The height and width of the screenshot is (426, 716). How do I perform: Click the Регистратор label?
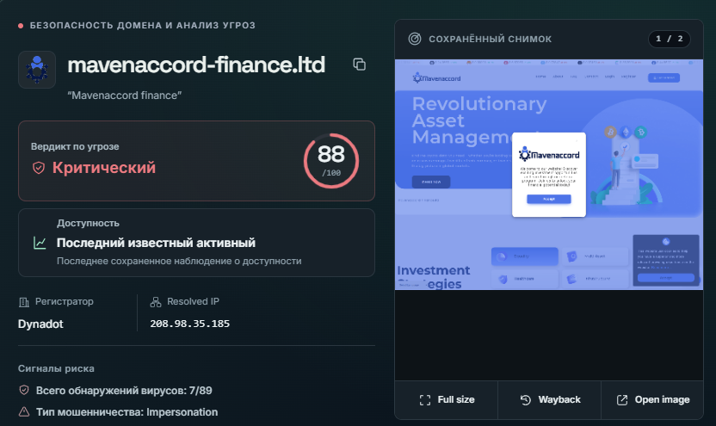65,302
